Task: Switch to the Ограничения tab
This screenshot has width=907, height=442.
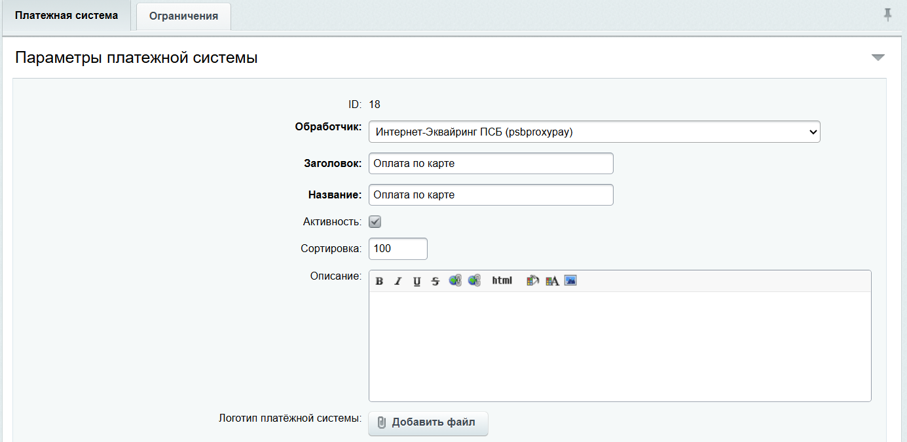Action: pos(183,16)
